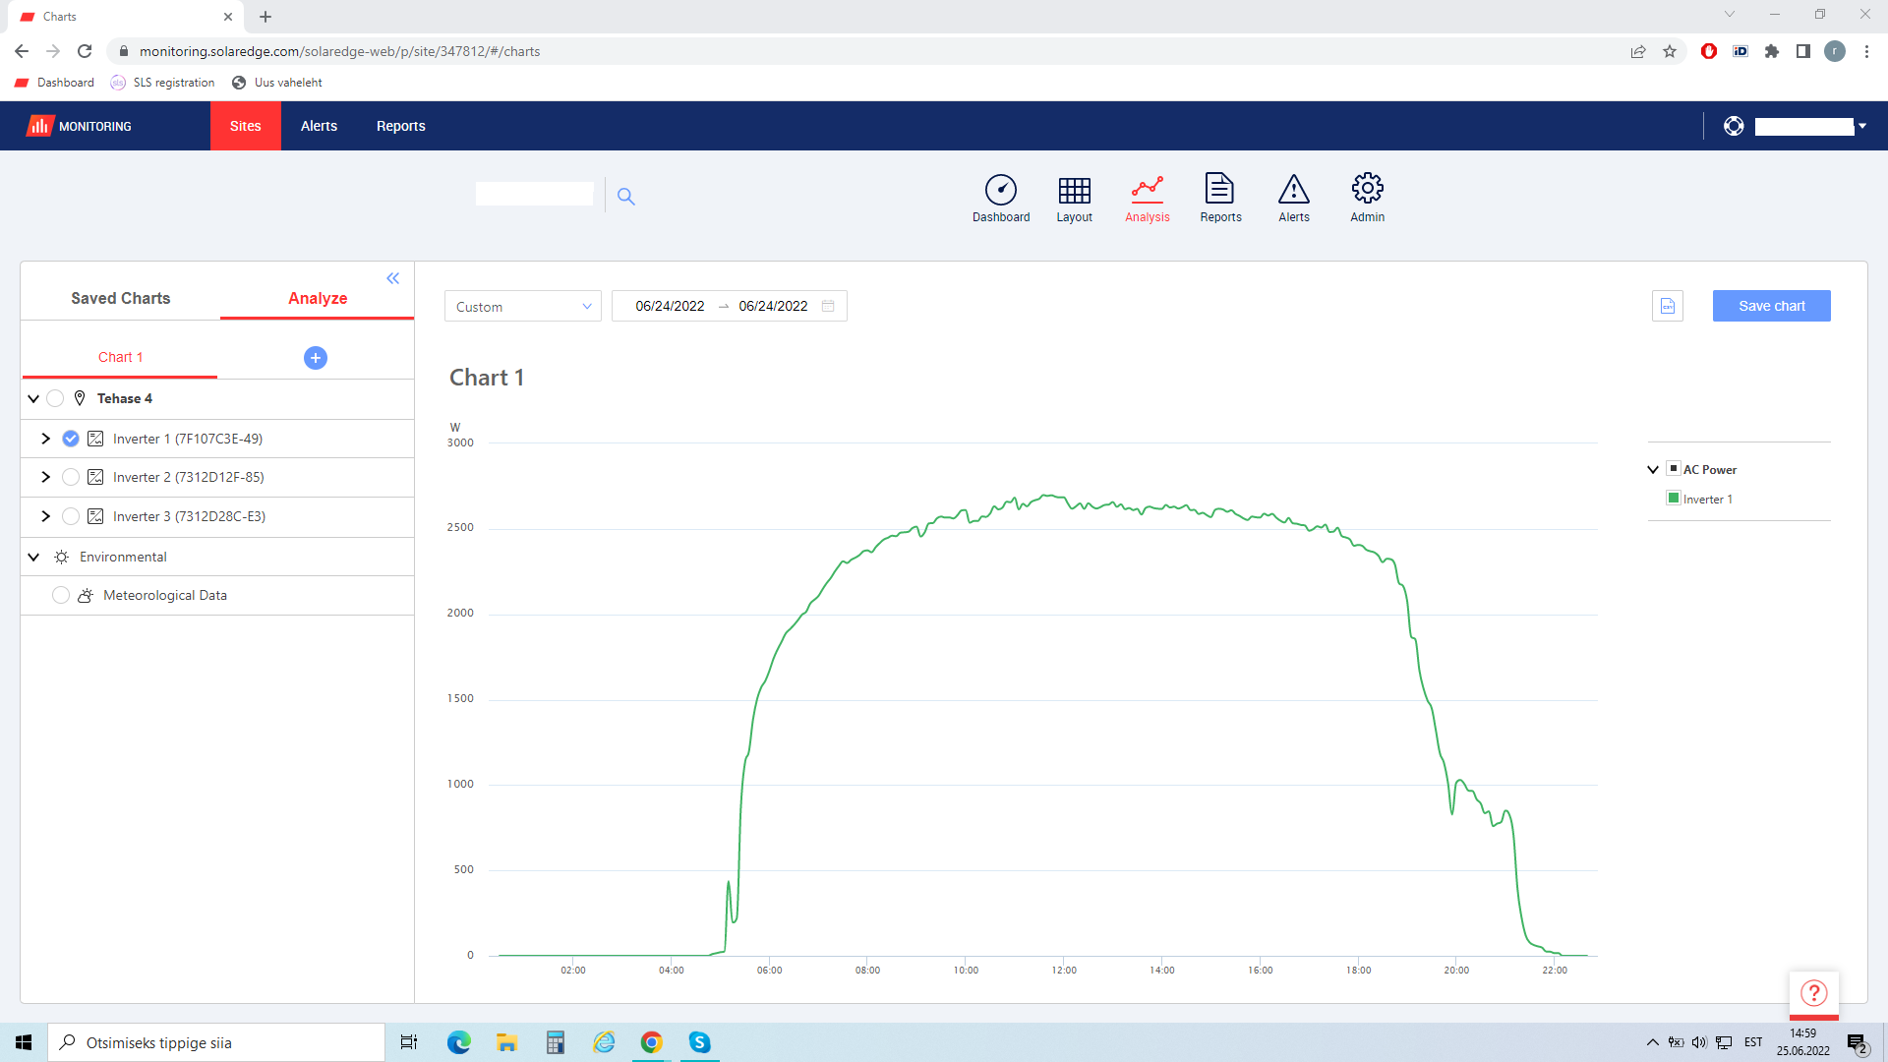The height and width of the screenshot is (1062, 1888).
Task: Select the Meteorological Data option
Action: (x=61, y=595)
